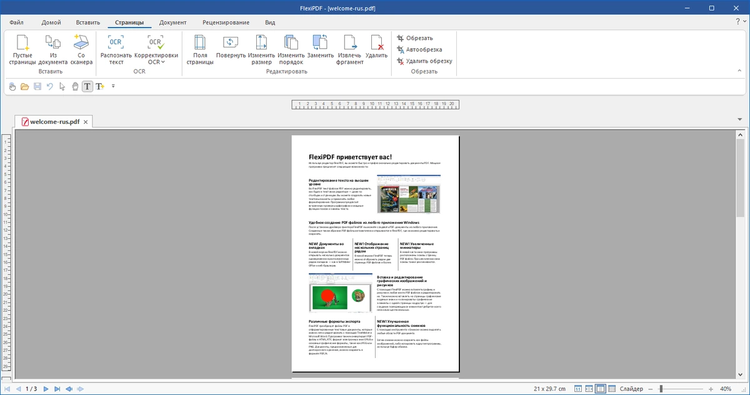Insert pages Со сканера
750x395 pixels.
tap(81, 50)
